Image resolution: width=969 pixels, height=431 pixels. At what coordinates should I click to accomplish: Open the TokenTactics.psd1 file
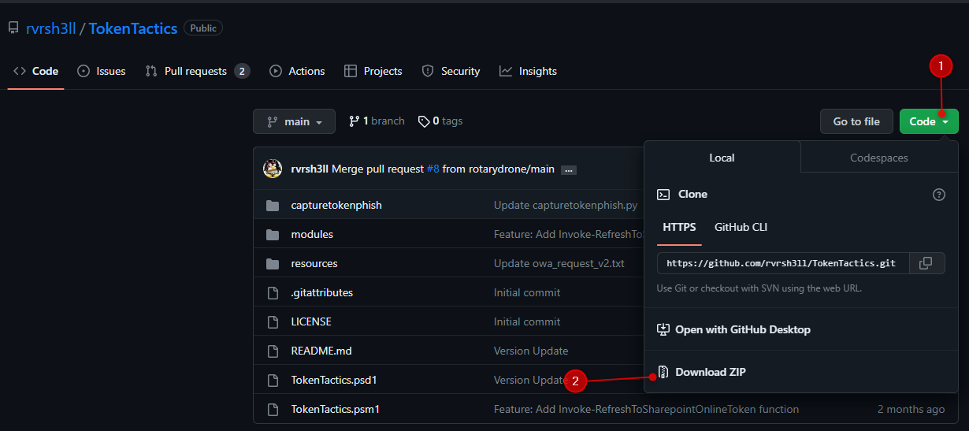tap(335, 380)
